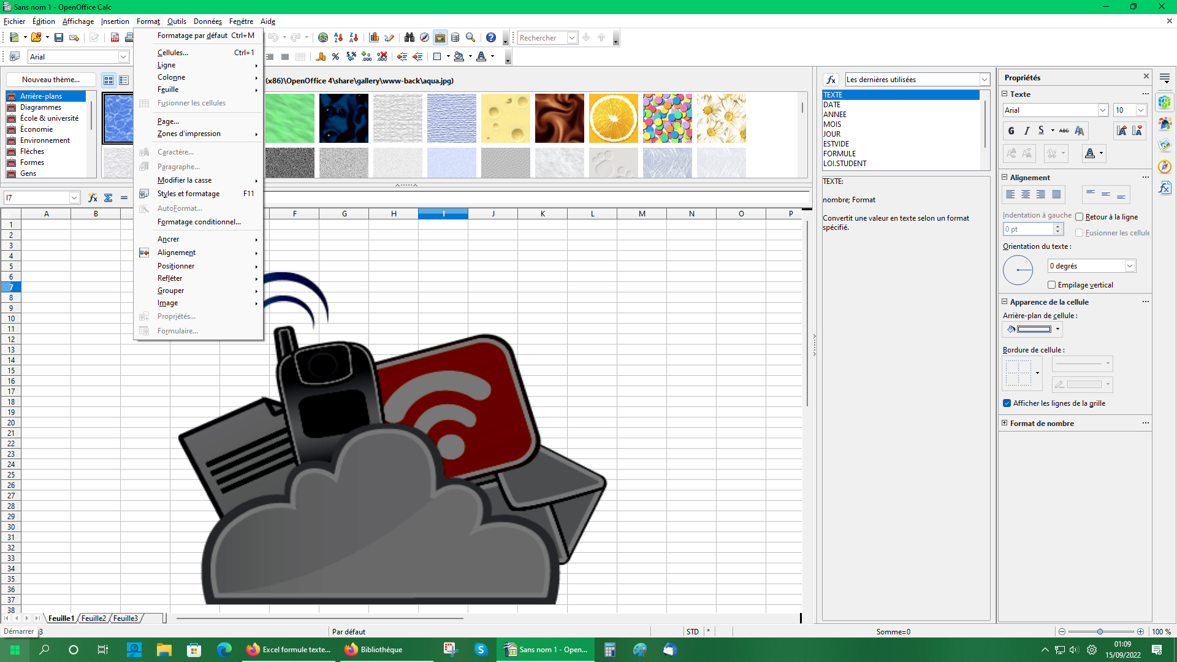Open the Name Box dropdown showing I7
Viewport: 1177px width, 662px height.
point(74,197)
